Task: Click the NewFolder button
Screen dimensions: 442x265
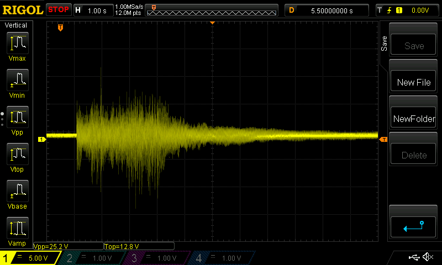Action: [x=413, y=117]
